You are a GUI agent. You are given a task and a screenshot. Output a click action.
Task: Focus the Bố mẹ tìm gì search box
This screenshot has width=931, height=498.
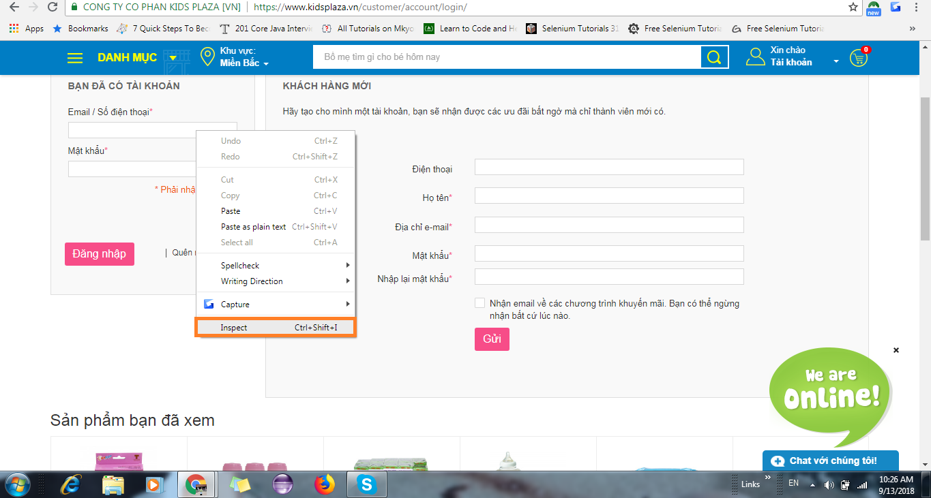tap(507, 57)
